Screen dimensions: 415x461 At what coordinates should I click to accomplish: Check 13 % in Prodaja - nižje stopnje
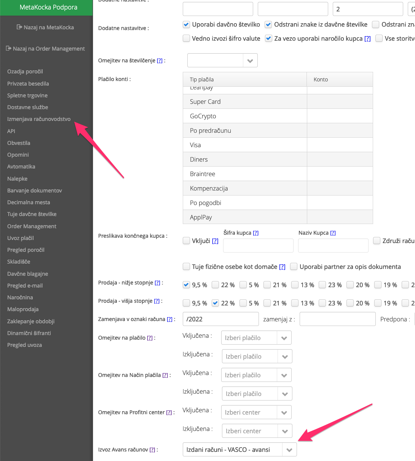tap(295, 285)
